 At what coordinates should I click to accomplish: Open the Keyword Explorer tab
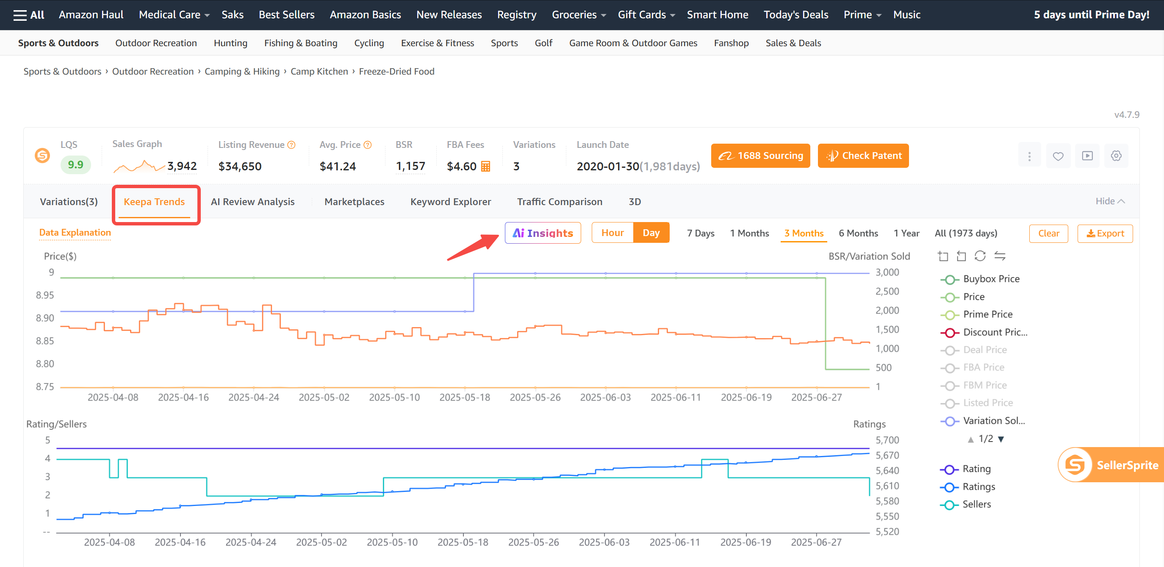point(451,202)
